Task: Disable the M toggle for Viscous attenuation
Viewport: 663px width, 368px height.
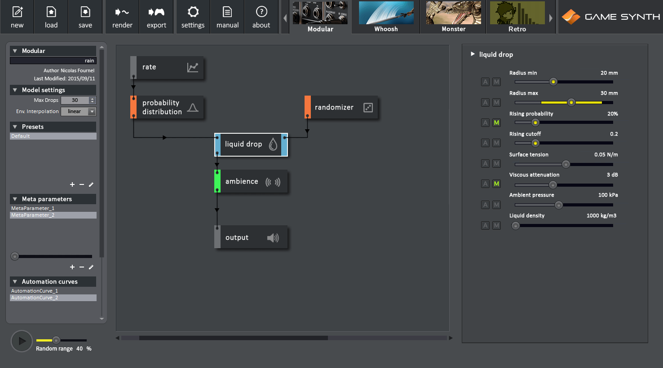Action: pos(496,184)
